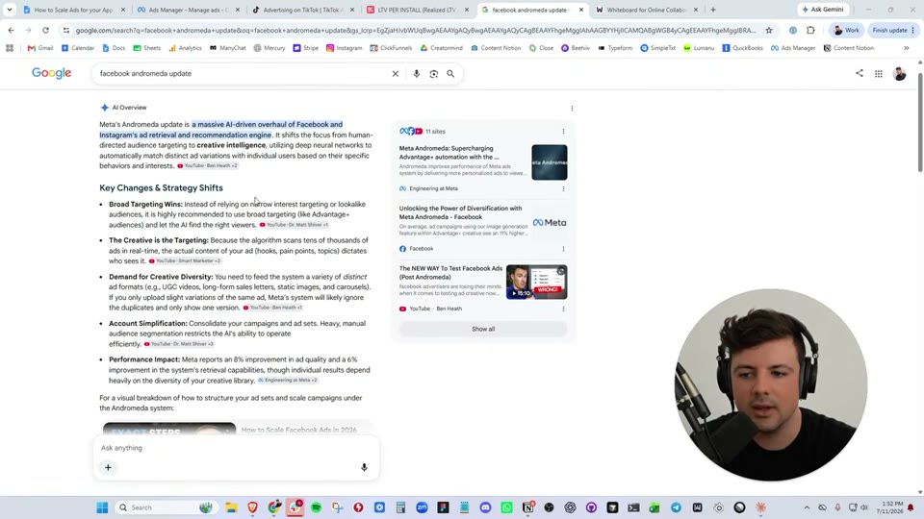Screen dimensions: 924x519
Task: Open AI Overview more options menu
Action: click(x=572, y=108)
